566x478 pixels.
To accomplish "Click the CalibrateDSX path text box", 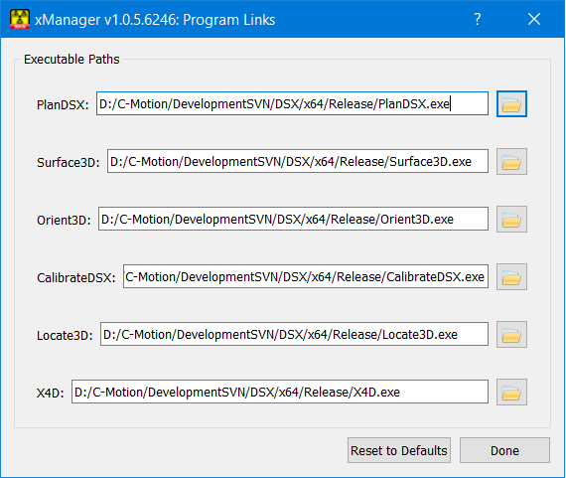I will [x=306, y=276].
